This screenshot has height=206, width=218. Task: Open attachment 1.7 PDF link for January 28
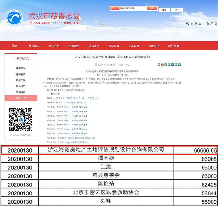click(x=73, y=125)
